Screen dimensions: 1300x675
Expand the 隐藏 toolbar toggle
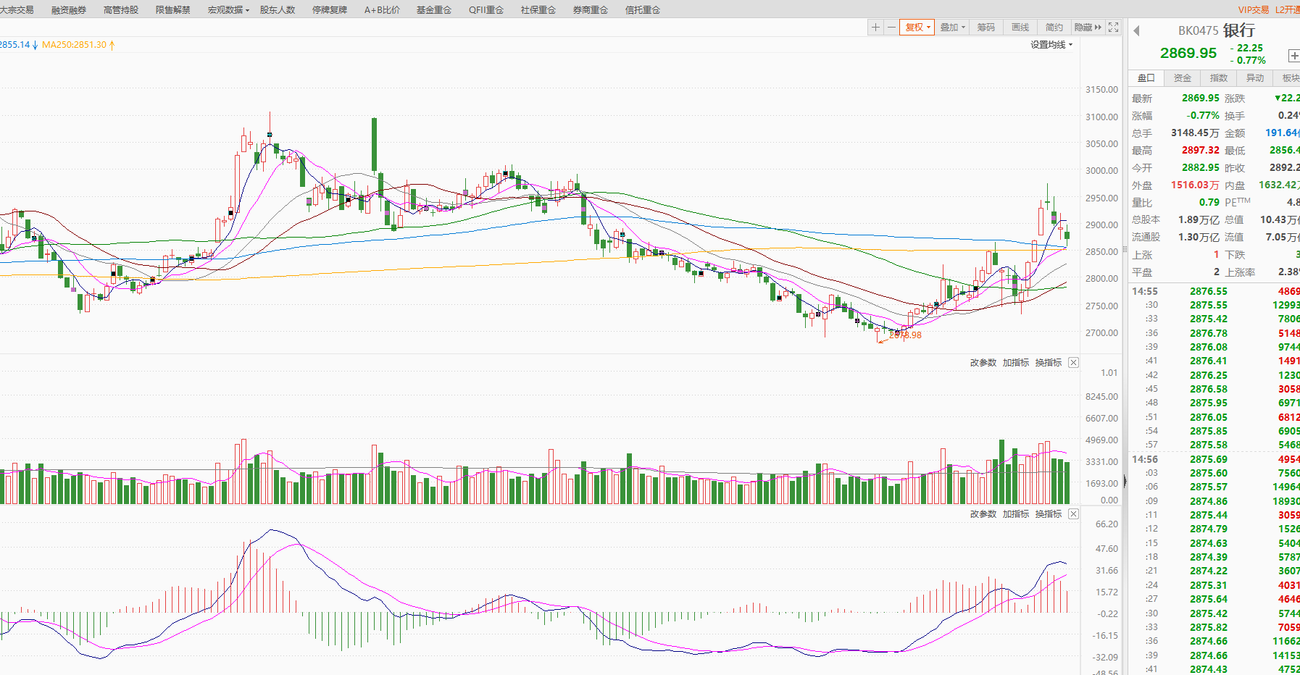click(1088, 28)
